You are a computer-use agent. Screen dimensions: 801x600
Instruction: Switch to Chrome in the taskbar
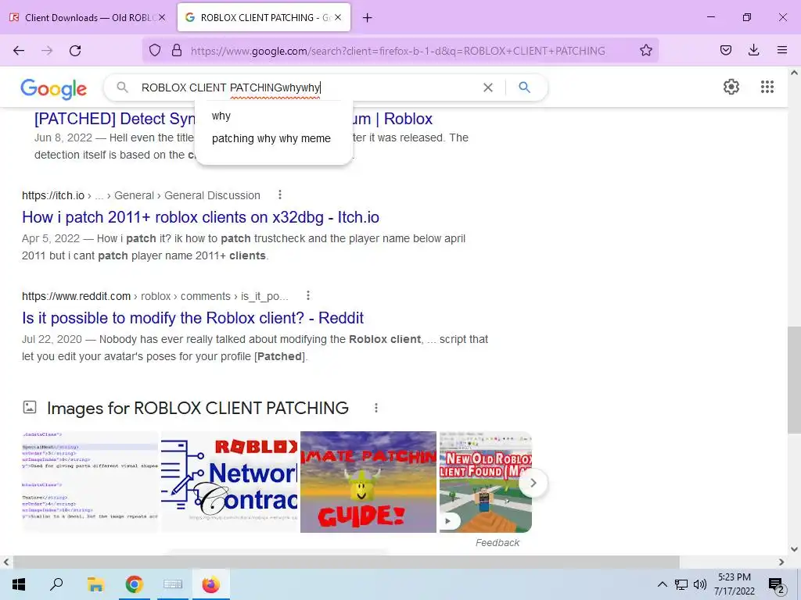coord(134,584)
